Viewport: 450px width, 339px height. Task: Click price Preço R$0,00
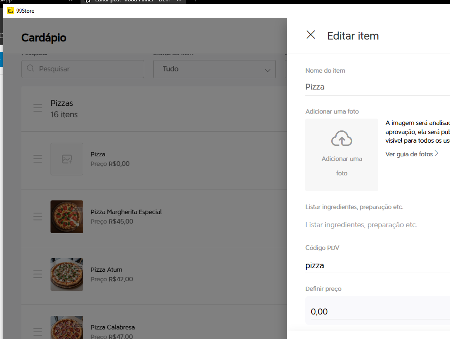tap(110, 164)
